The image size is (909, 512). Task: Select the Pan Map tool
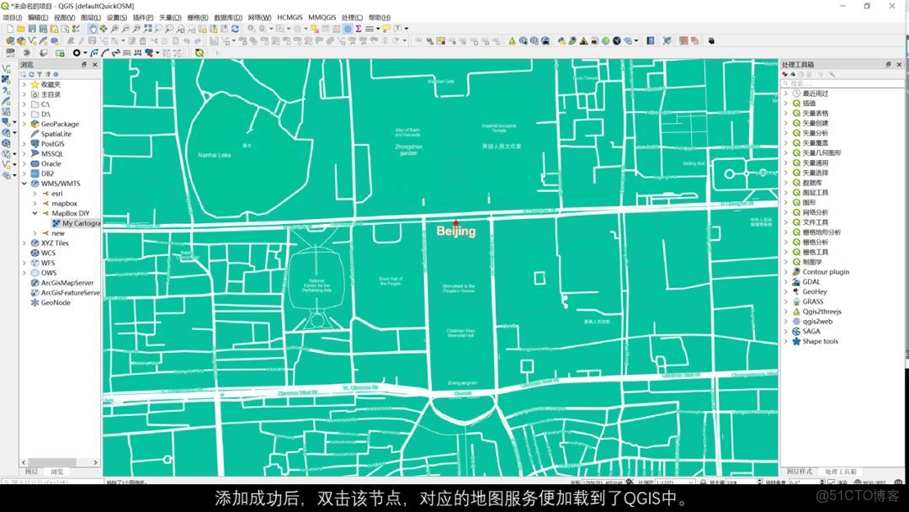click(93, 29)
